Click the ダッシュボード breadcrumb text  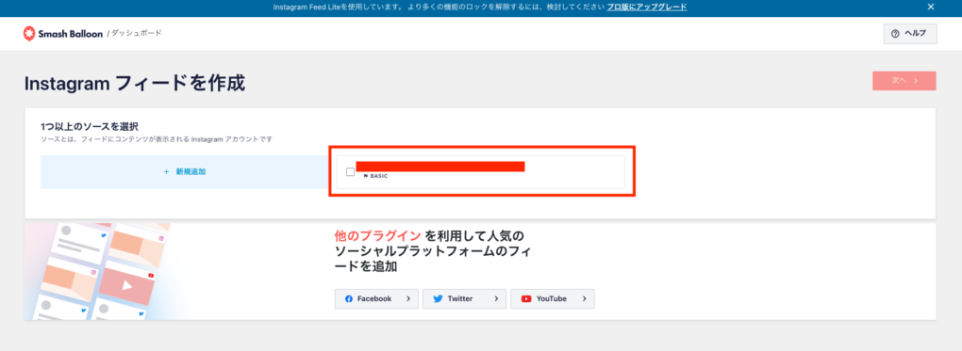pyautogui.click(x=137, y=33)
